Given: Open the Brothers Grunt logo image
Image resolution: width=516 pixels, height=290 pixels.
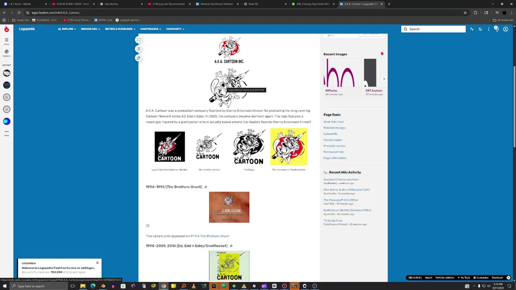Looking at the screenshot, I should click(x=229, y=207).
